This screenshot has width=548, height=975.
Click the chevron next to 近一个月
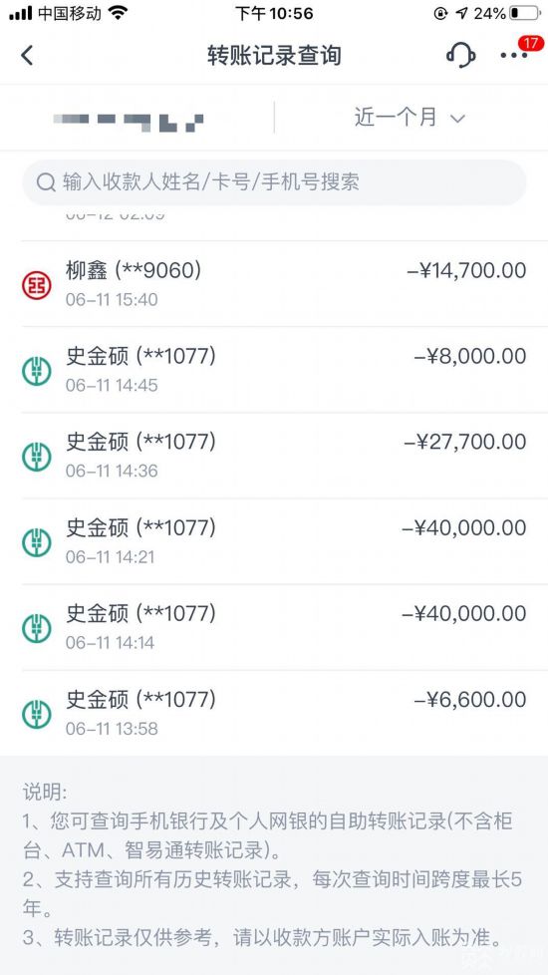click(458, 119)
